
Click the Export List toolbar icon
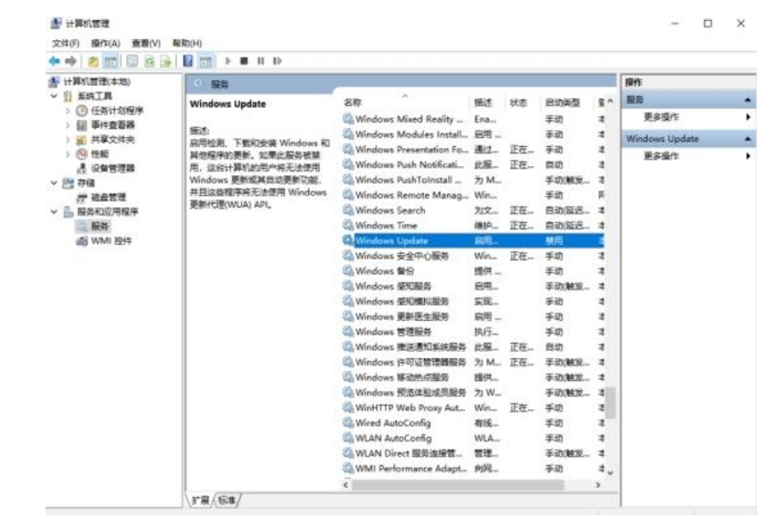pos(166,61)
